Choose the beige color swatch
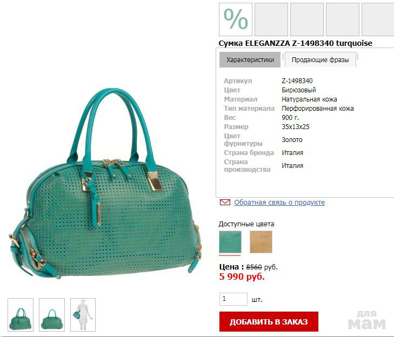 pos(261,242)
